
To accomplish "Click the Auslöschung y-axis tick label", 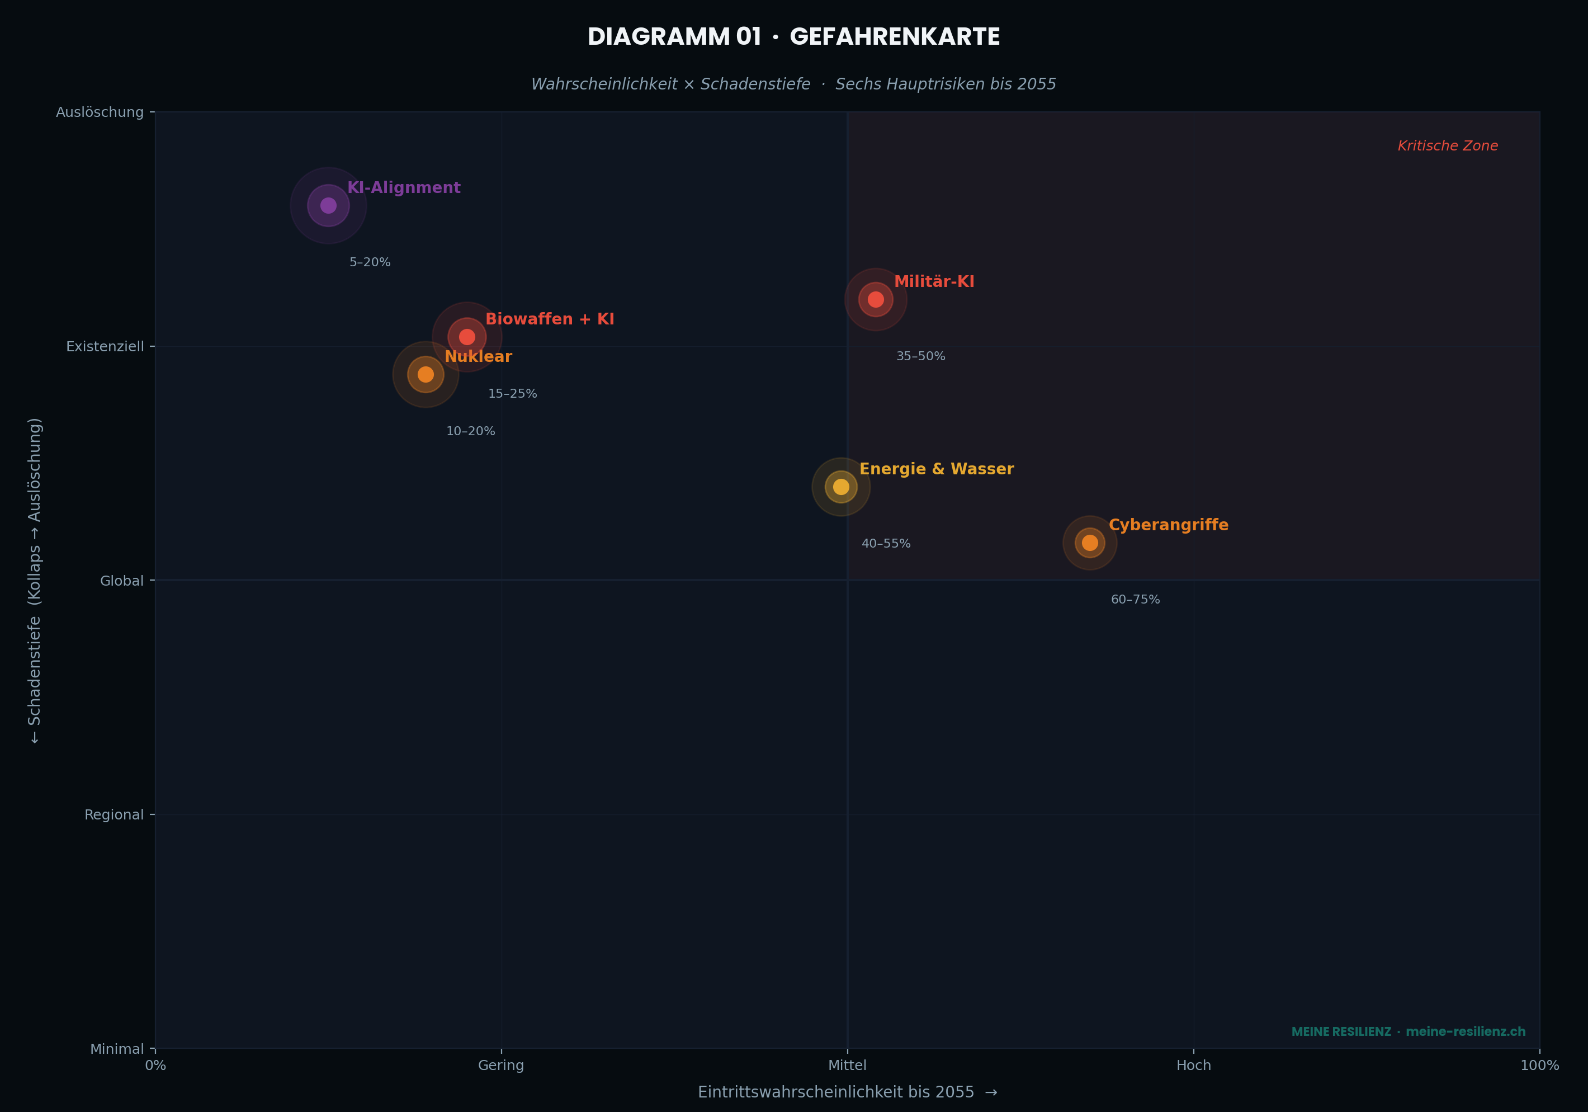I will point(100,112).
